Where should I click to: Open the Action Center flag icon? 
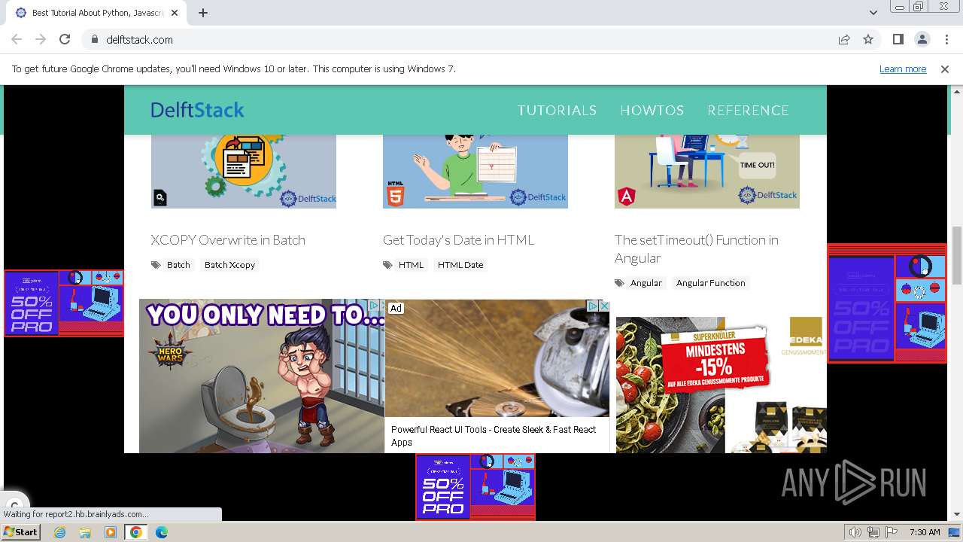click(x=892, y=532)
